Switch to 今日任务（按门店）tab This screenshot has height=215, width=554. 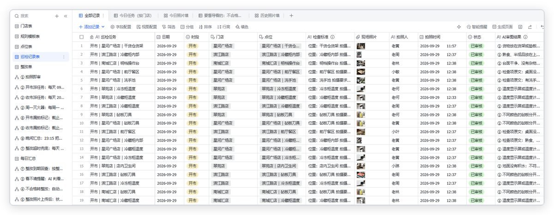click(133, 15)
